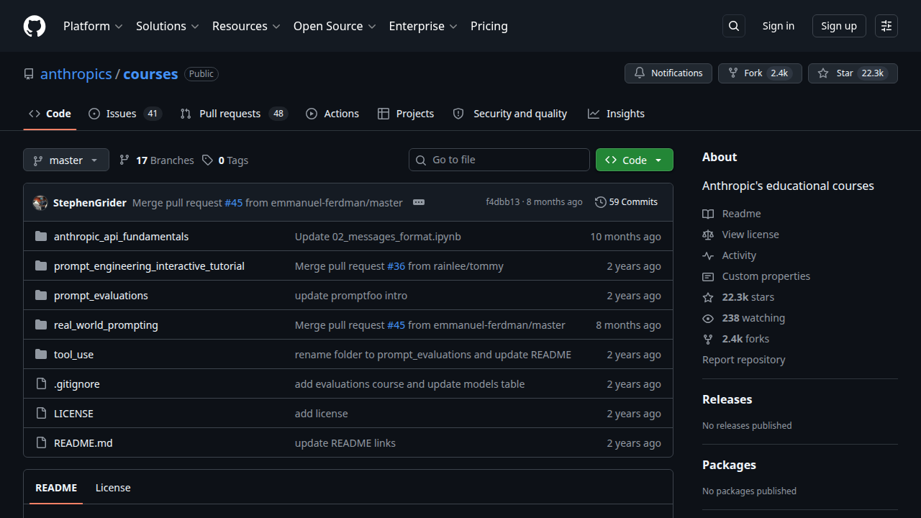921x518 pixels.
Task: View the 2.4k forks link
Action: click(735, 339)
